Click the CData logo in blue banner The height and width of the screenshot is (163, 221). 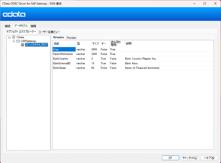click(14, 14)
